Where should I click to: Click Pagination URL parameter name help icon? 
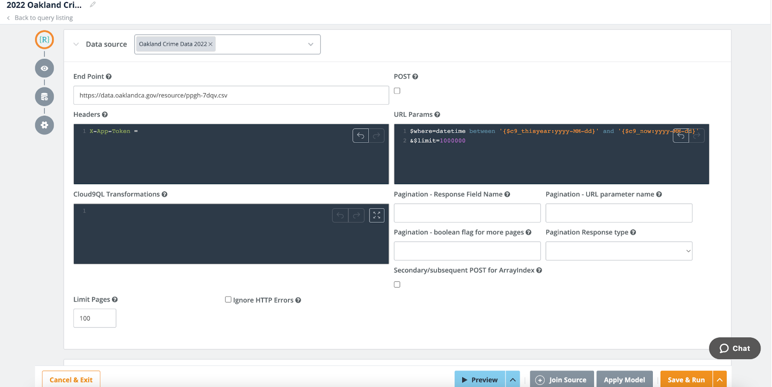(659, 194)
